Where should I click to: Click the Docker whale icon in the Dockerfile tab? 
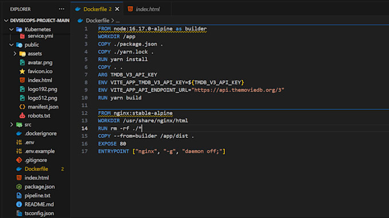click(x=78, y=9)
